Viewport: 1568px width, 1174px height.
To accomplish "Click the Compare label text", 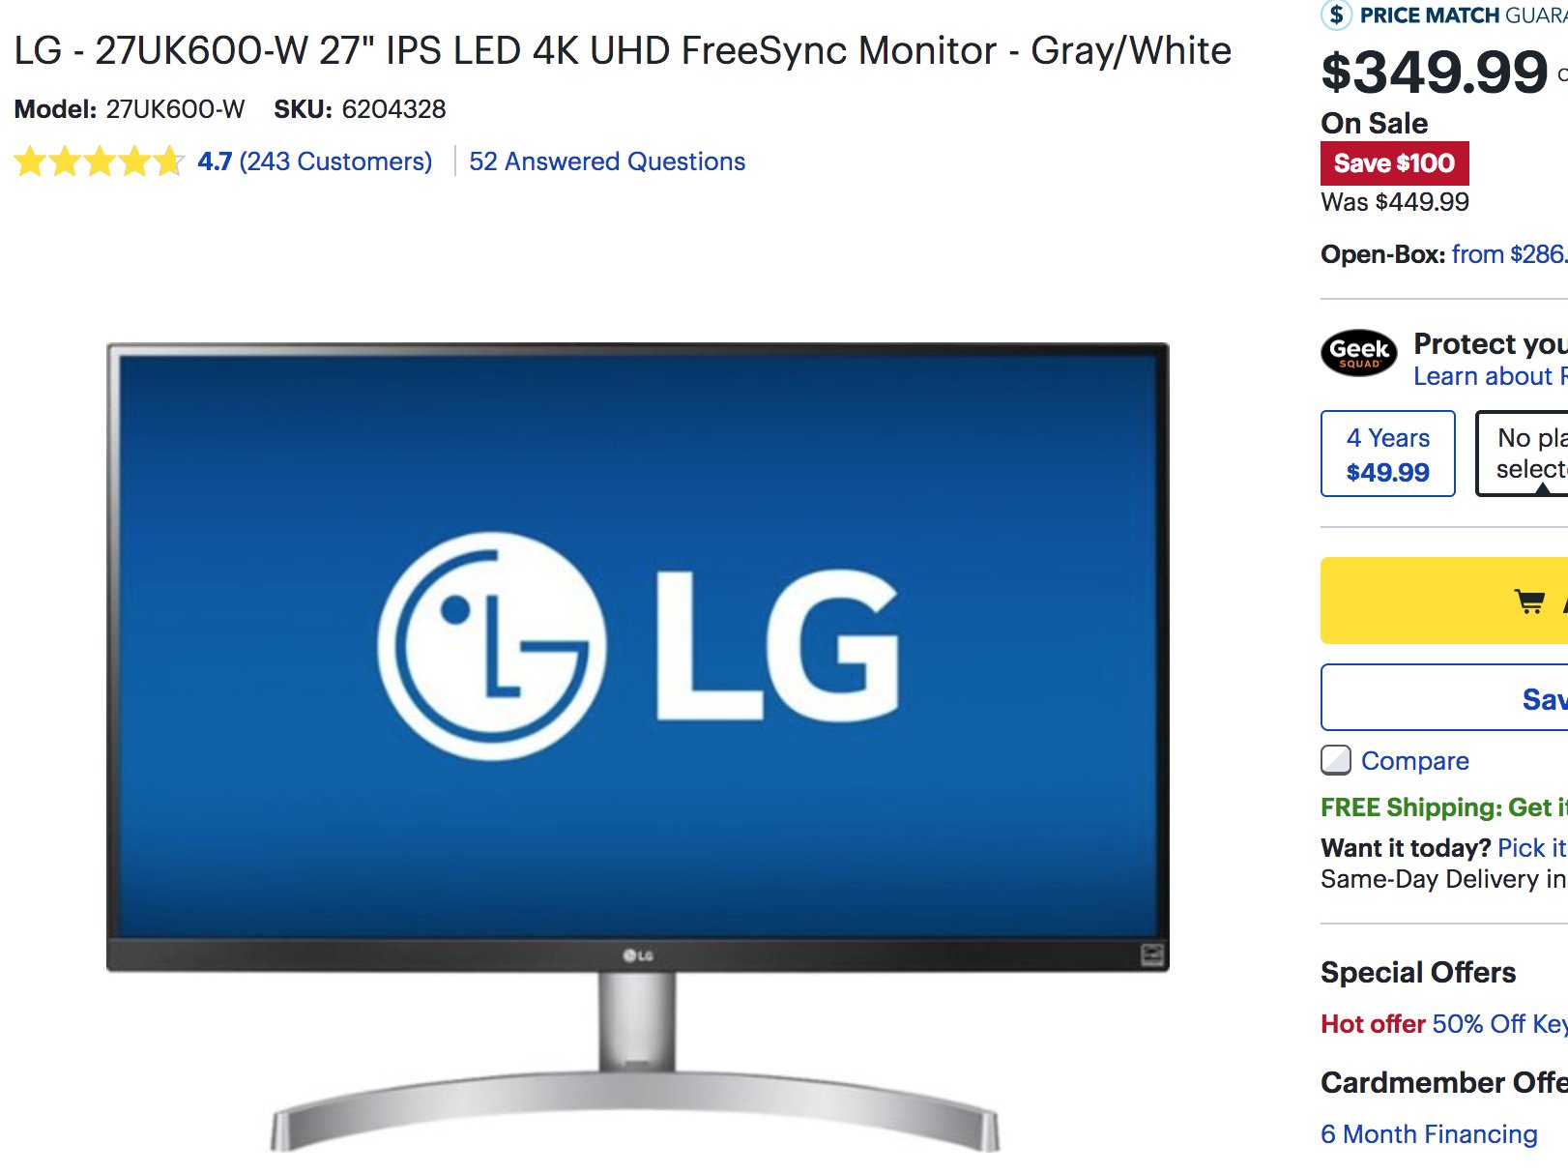I will click(x=1415, y=761).
